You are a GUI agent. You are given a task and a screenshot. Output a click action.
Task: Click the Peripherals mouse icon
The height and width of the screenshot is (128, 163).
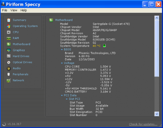[x=9, y=74]
